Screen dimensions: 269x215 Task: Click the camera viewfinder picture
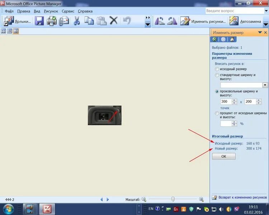tap(105, 115)
